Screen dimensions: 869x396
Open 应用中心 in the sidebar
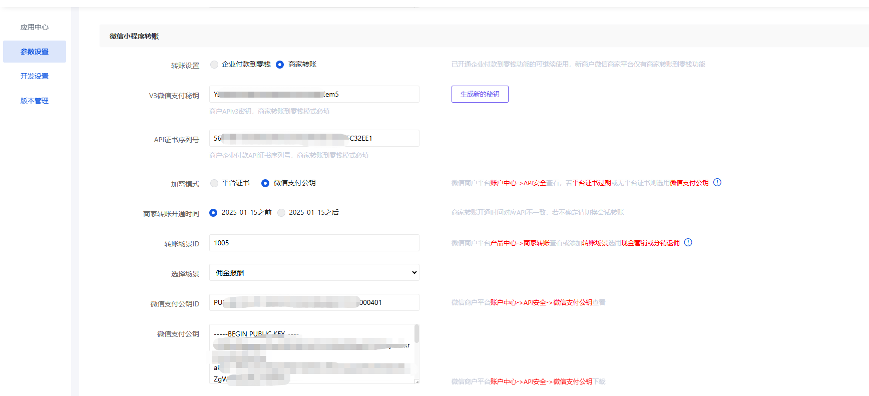click(x=35, y=27)
